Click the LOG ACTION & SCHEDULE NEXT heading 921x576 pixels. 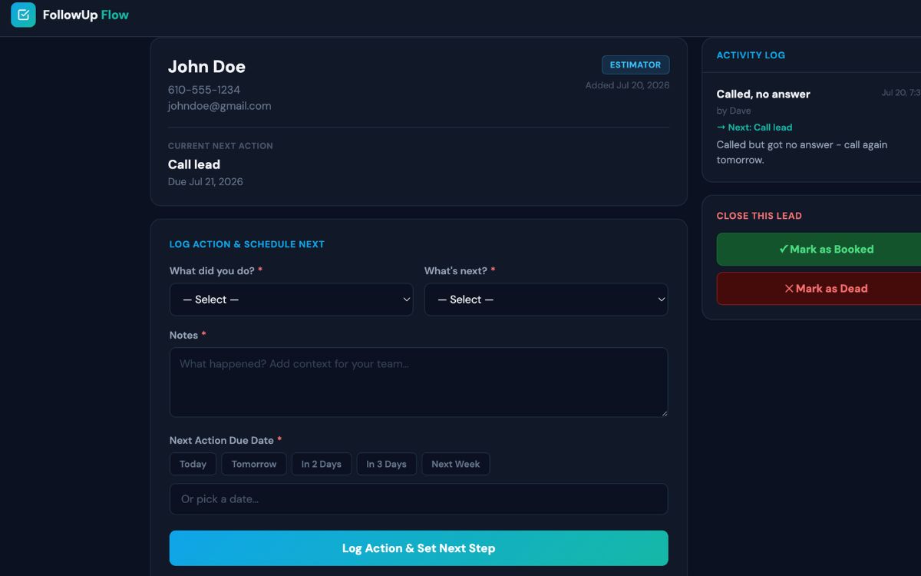coord(247,244)
